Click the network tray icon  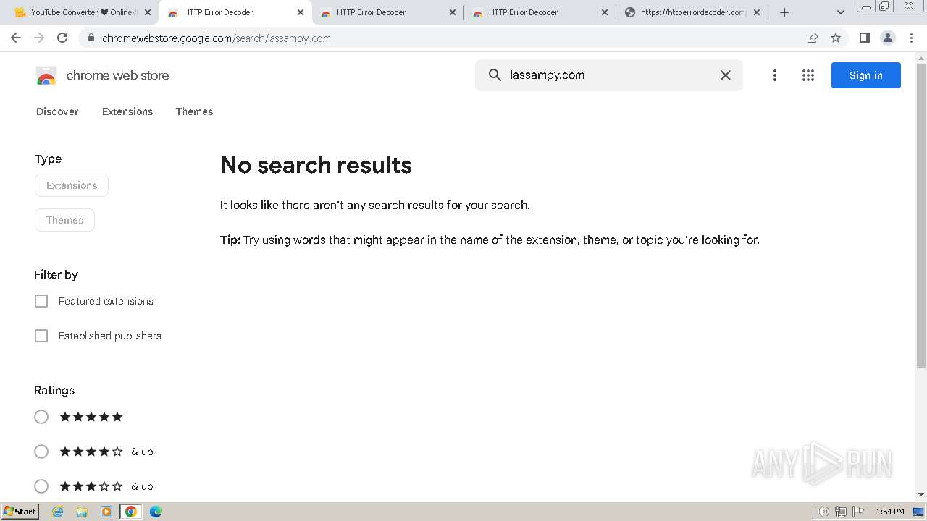841,512
